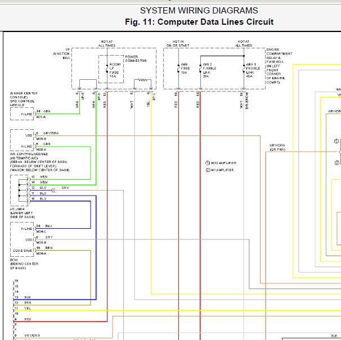The width and height of the screenshot is (341, 340).
Task: Select the 'POWER CONNECTOR' label
Action: [136, 59]
